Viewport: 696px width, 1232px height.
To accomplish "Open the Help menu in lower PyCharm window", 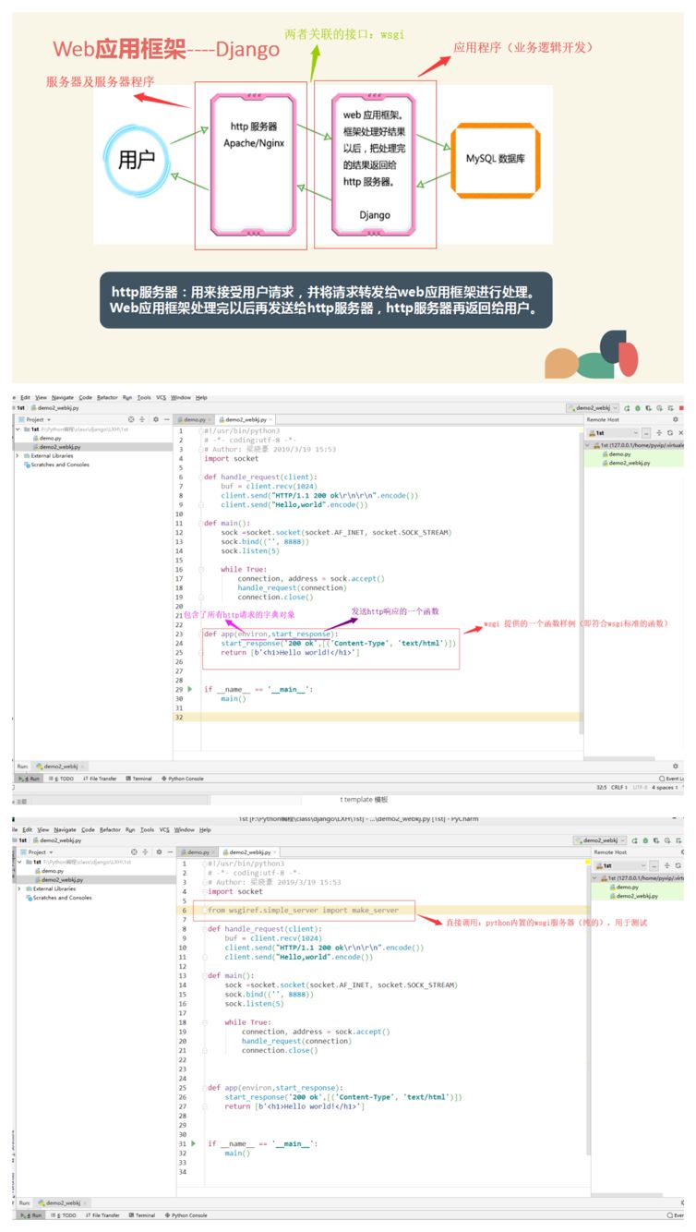I will 205,829.
